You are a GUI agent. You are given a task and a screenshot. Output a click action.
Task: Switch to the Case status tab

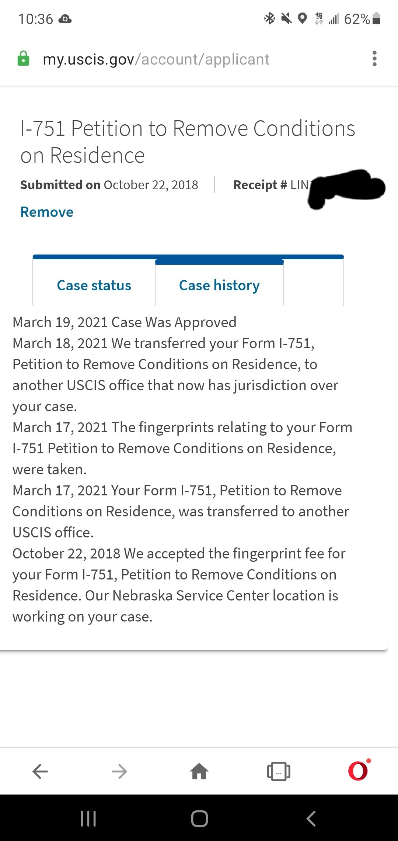[94, 285]
